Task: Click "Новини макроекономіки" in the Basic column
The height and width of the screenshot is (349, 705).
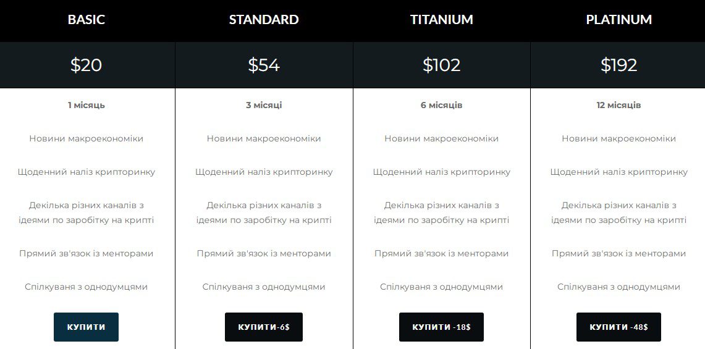Action: click(86, 138)
